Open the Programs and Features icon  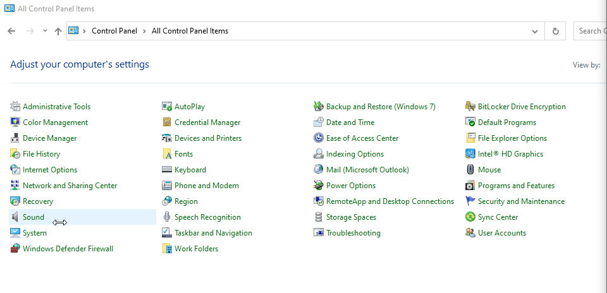point(470,186)
